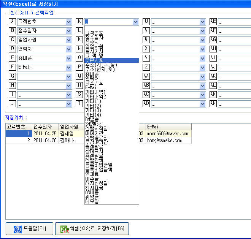Viewport: 251px width, 239px height.
Task: Open column C dropdown showing 영업사원
Action: click(x=69, y=40)
